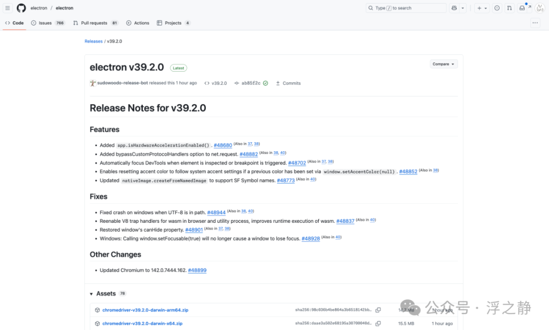Open the create new plus menu
Image resolution: width=549 pixels, height=330 pixels.
[x=482, y=8]
